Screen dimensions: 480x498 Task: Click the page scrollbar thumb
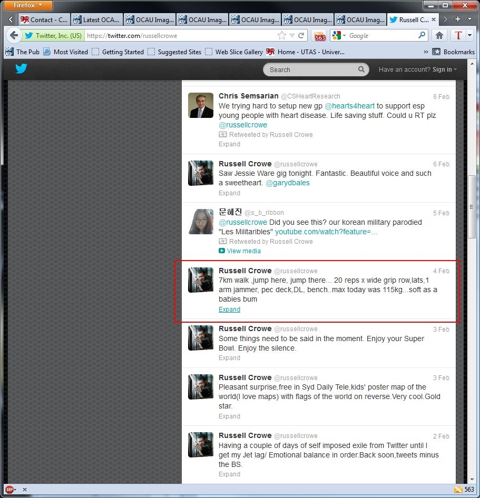coord(472,207)
